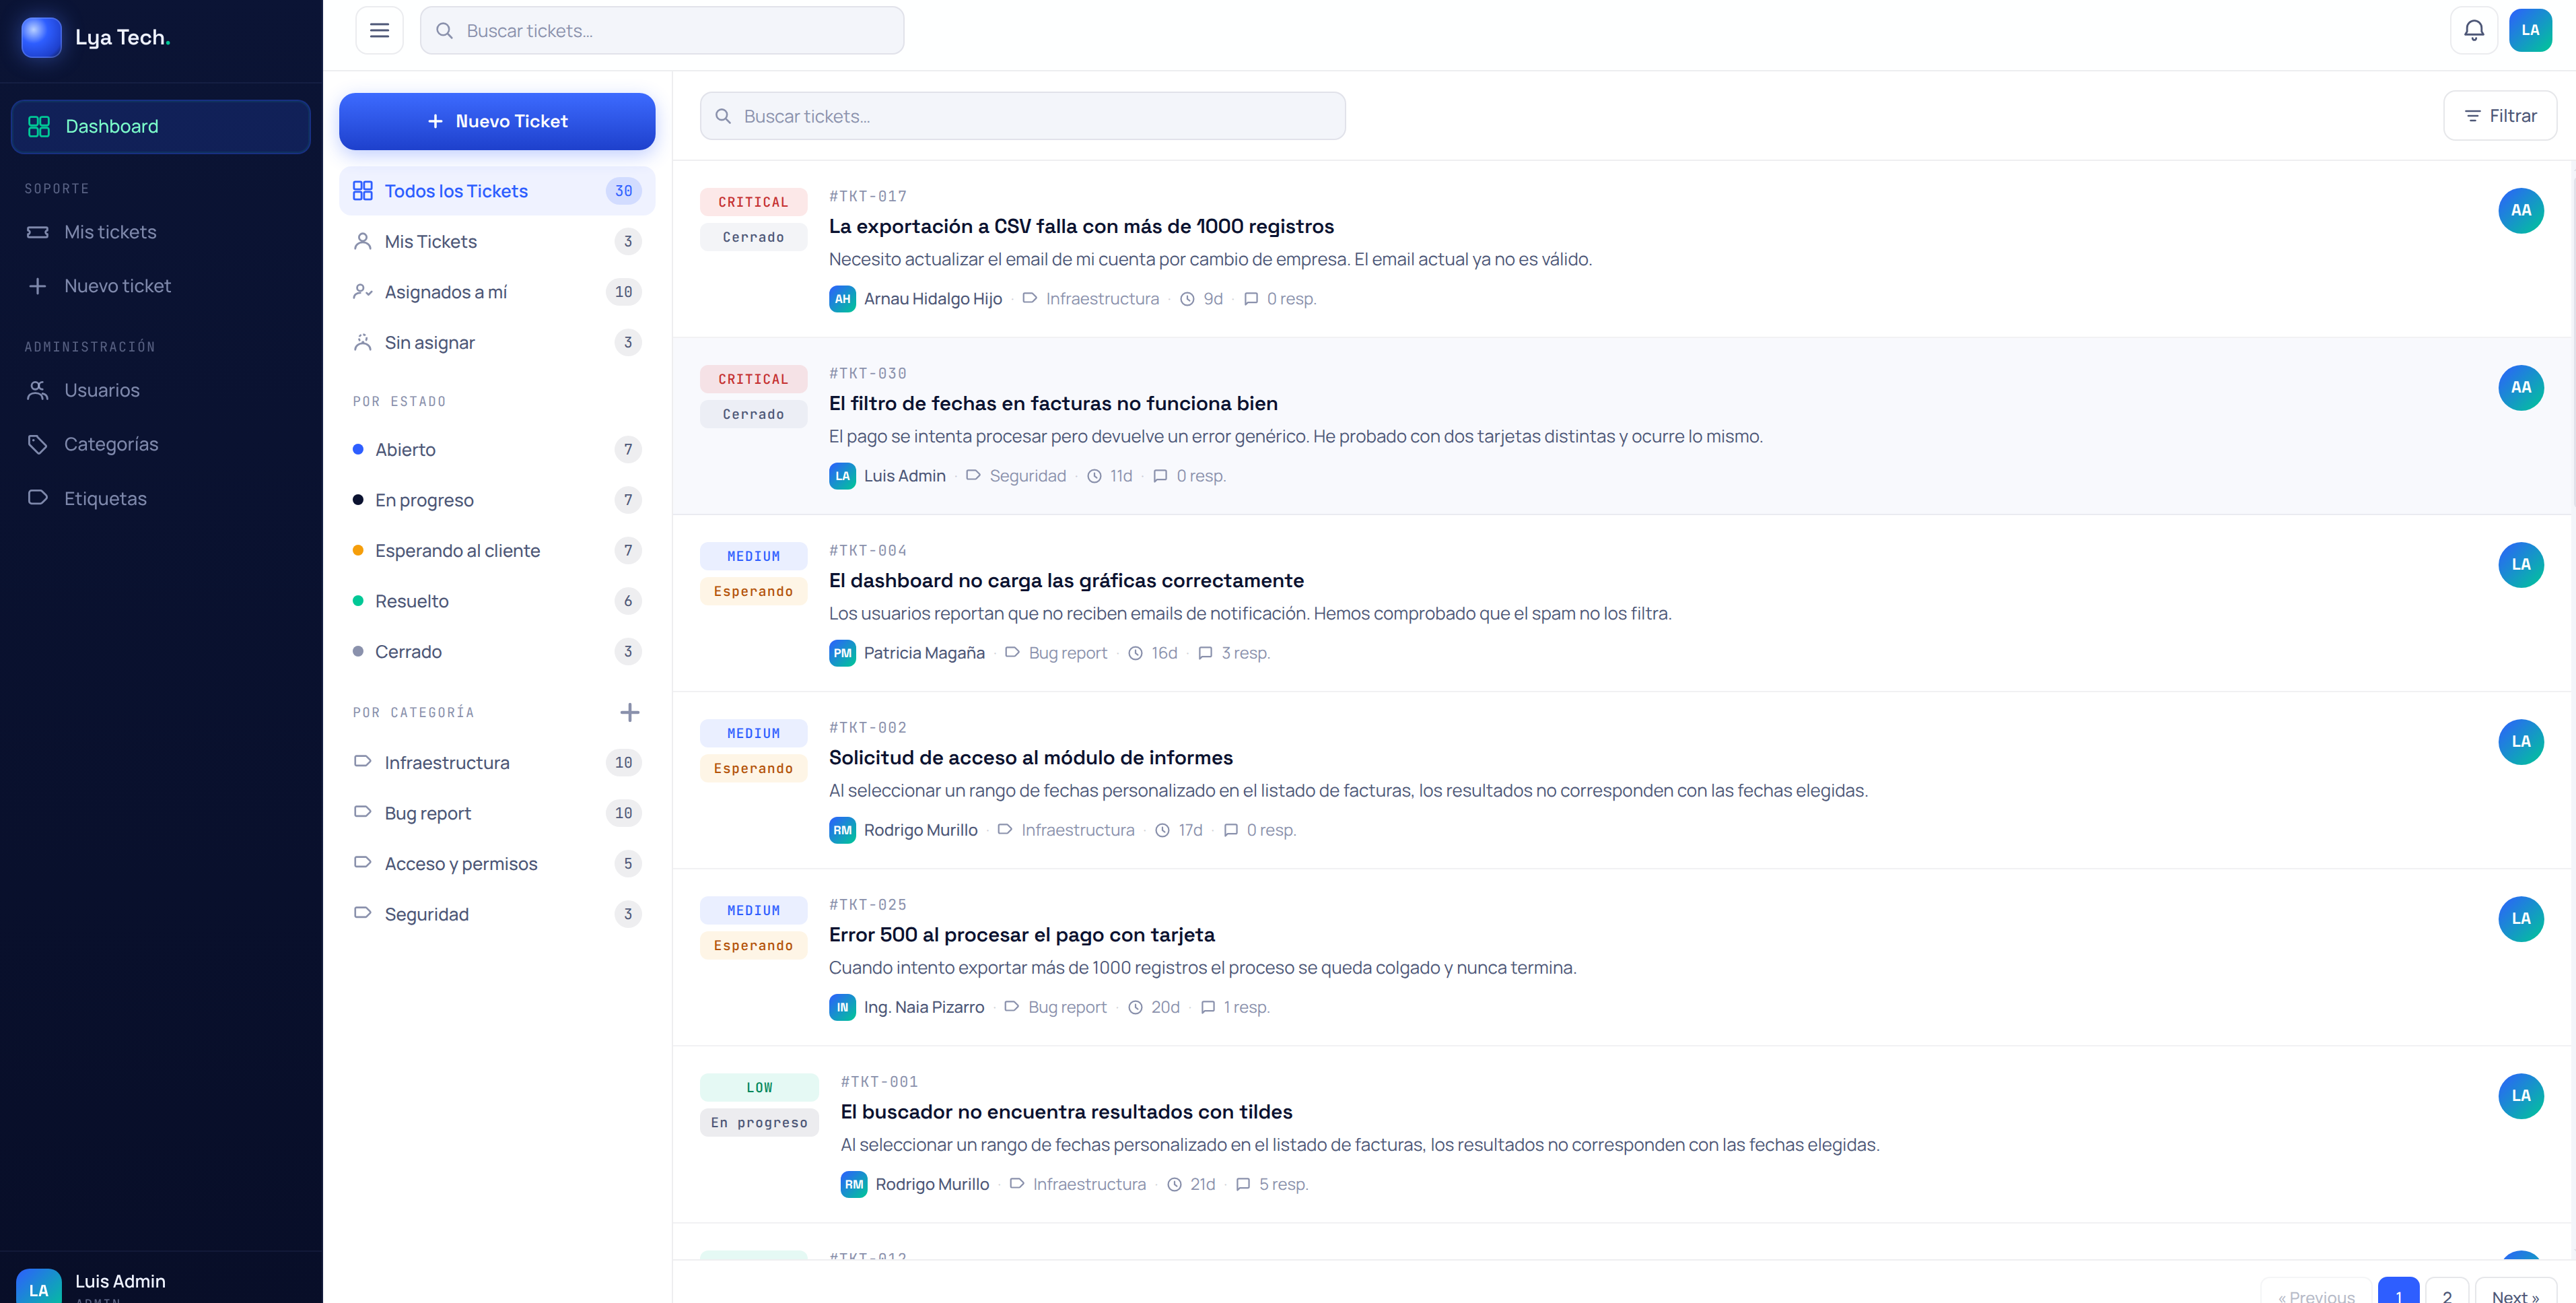Filter by En progreso status
2576x1303 pixels.
coord(497,500)
